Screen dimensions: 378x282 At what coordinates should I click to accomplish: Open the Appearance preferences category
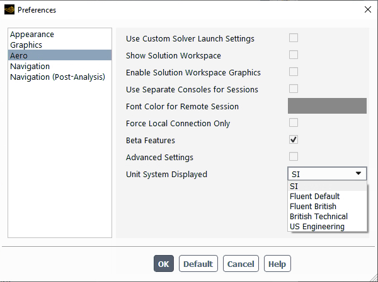32,35
